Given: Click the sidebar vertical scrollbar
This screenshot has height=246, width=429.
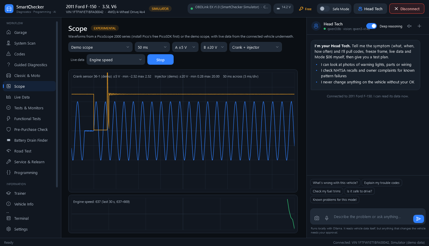Looking at the screenshot, I should point(57,104).
